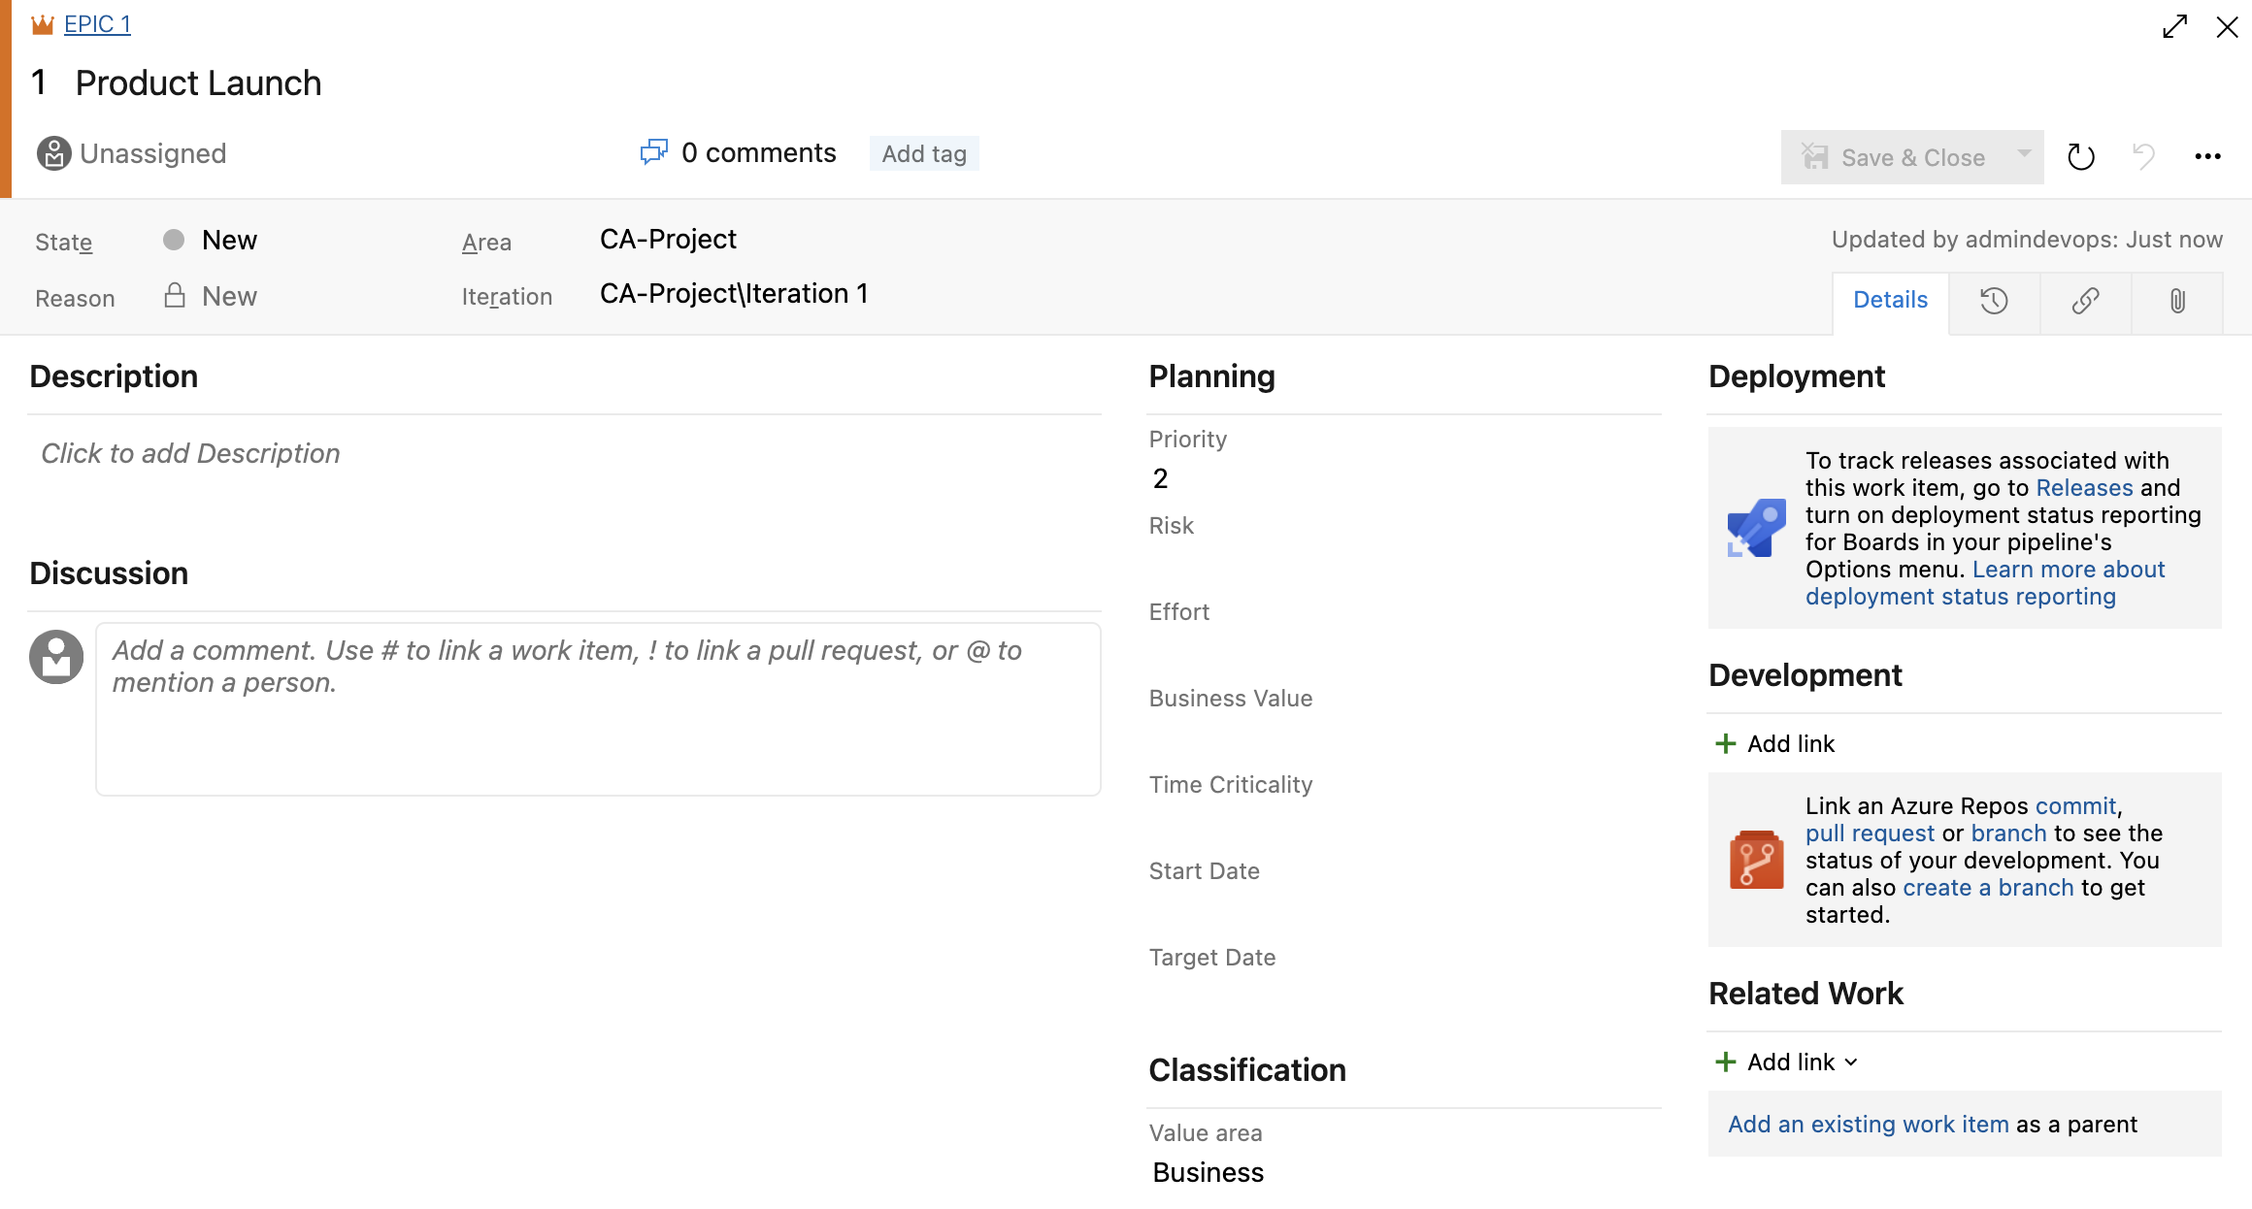The width and height of the screenshot is (2252, 1209).
Task: Enter full screen with the expand icon
Action: 2173,26
